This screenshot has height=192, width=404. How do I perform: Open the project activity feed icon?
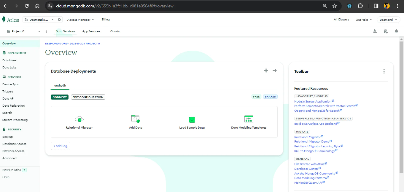click(x=386, y=31)
